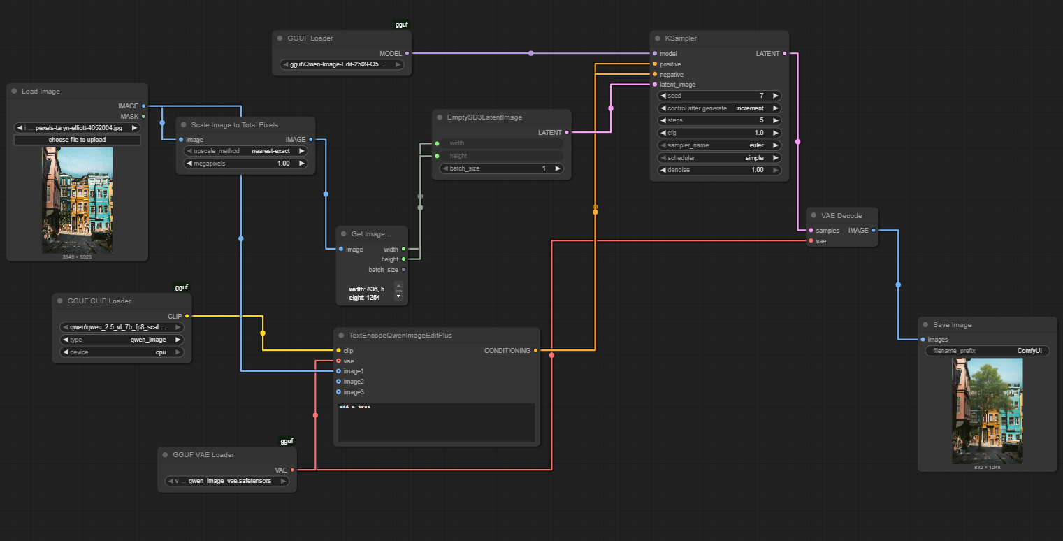Click the LATENT output port on KSampler
Viewport: 1063px width, 541px height.
pyautogui.click(x=785, y=53)
